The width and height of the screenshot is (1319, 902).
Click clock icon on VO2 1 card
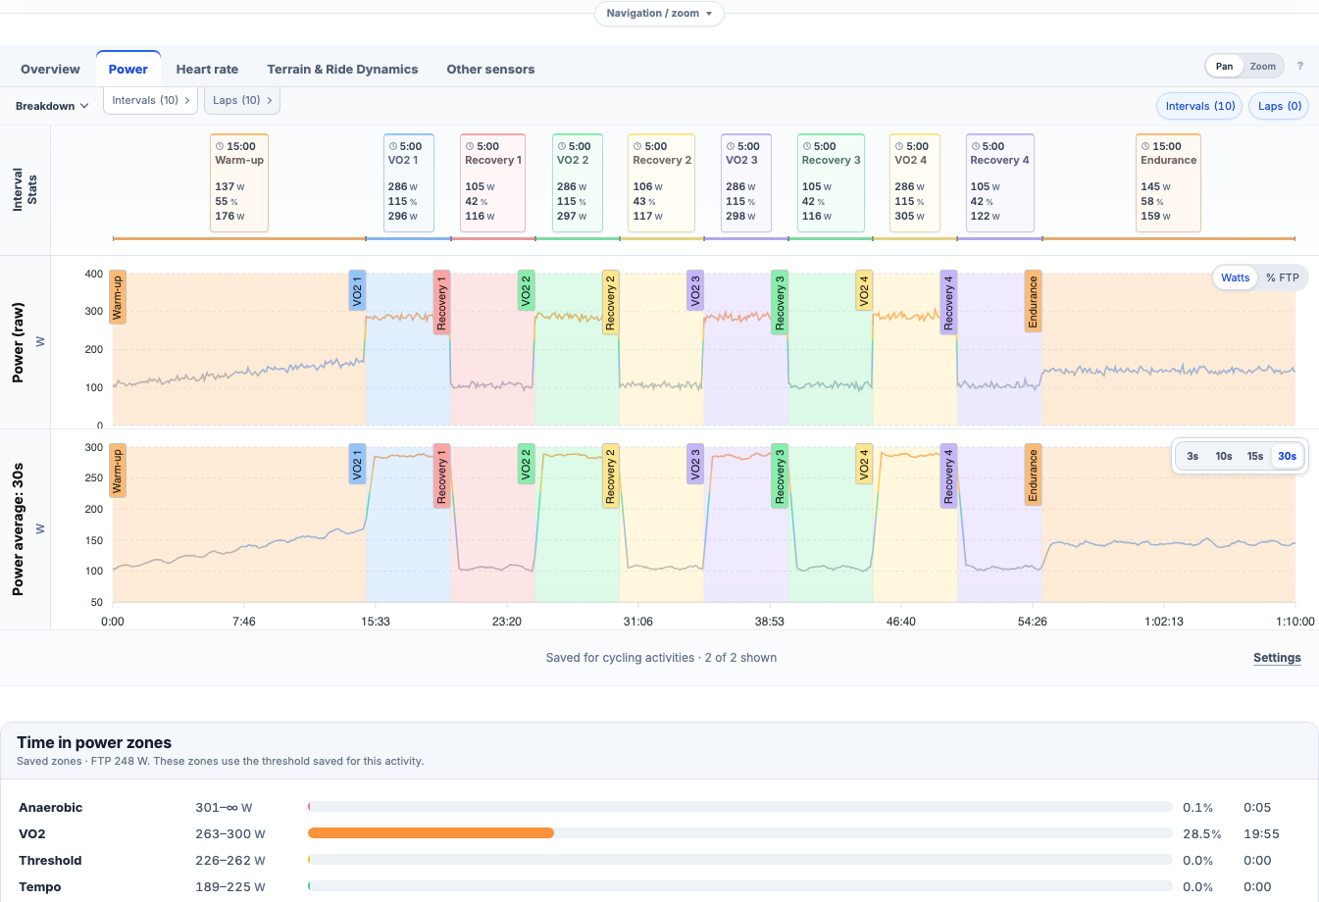tap(392, 146)
